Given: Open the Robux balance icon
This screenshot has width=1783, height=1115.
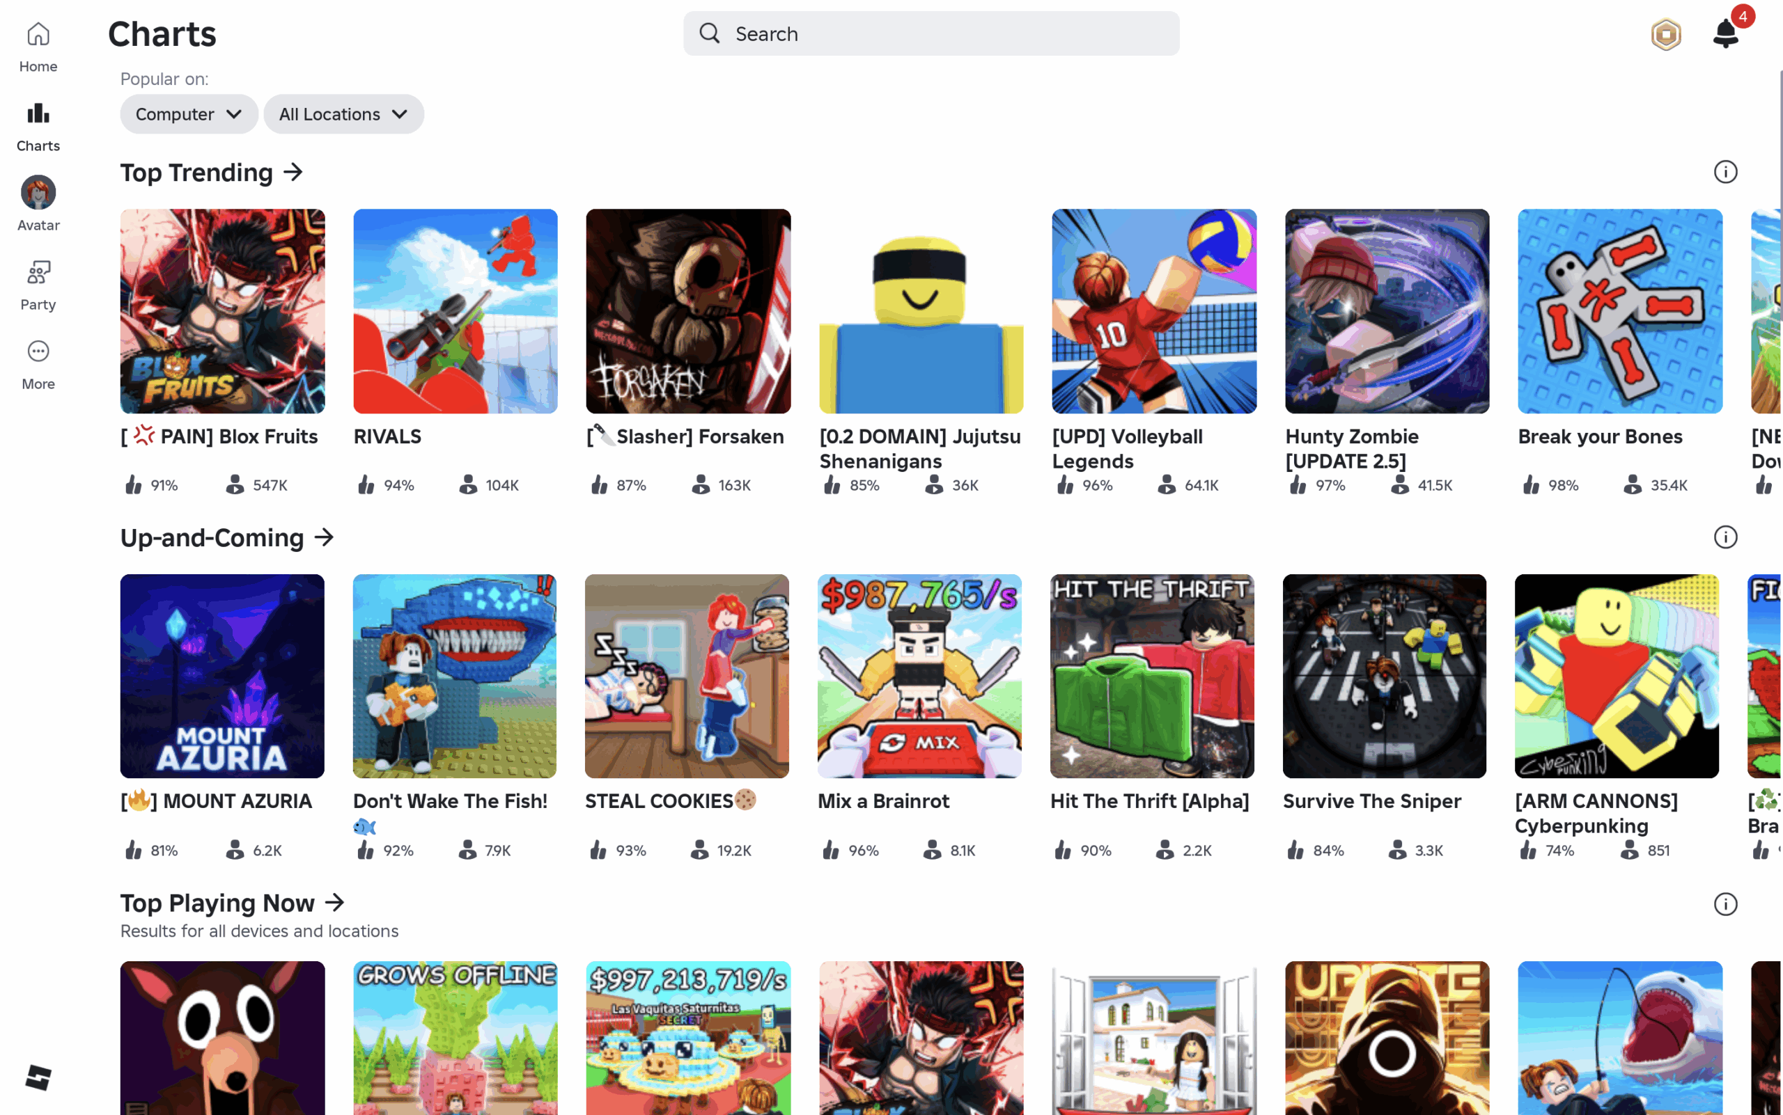Looking at the screenshot, I should [x=1666, y=34].
